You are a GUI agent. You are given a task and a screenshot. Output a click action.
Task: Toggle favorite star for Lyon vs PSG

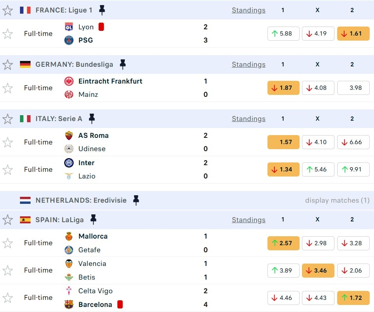pyautogui.click(x=7, y=34)
